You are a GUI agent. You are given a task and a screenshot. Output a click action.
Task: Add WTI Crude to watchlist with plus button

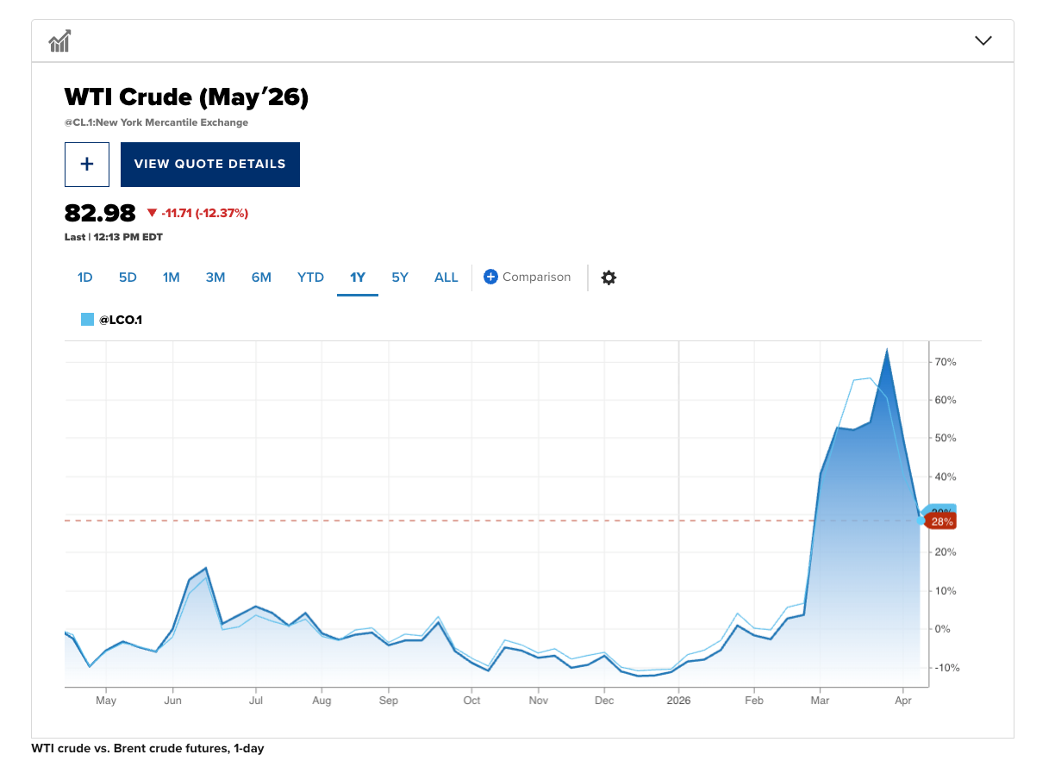pos(87,164)
